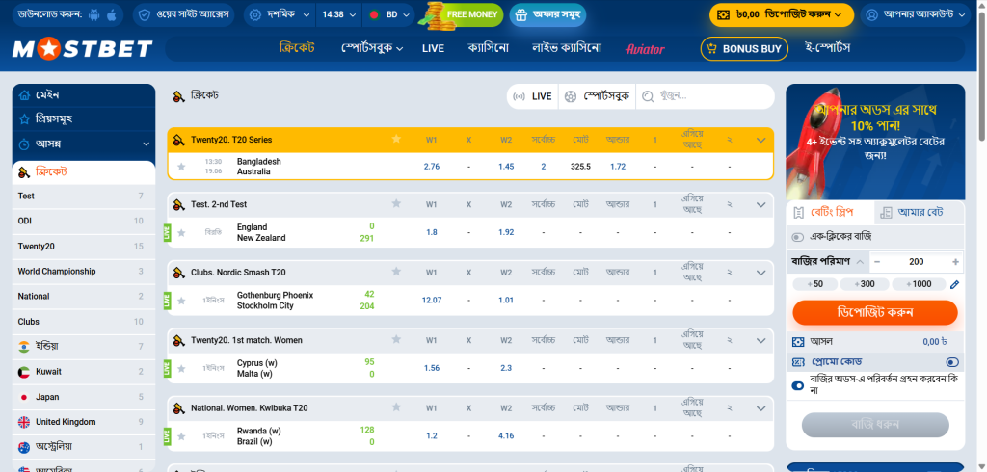Toggle one-click betting switch
This screenshot has width=987, height=472.
(x=798, y=237)
